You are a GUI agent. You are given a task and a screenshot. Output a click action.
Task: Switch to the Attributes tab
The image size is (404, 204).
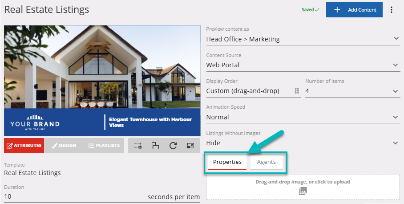(24, 146)
